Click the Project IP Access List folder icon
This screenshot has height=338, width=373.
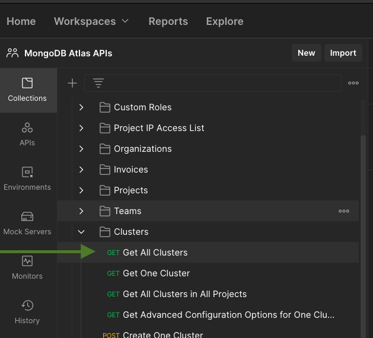pyautogui.click(x=105, y=128)
